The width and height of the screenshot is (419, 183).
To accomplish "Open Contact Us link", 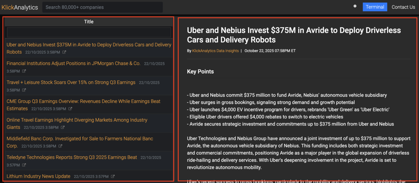I will (403, 7).
